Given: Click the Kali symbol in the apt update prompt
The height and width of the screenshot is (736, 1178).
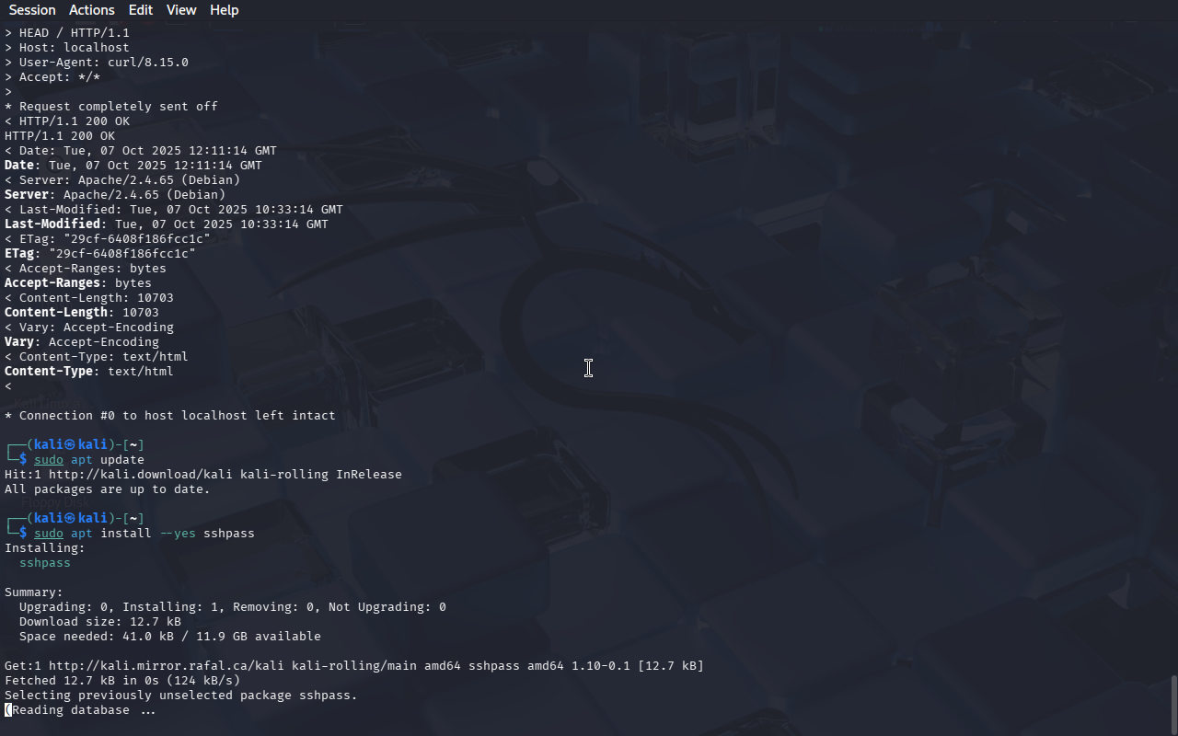Looking at the screenshot, I should (x=70, y=445).
